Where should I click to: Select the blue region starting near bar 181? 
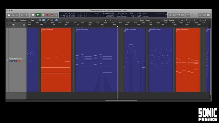coord(160,60)
